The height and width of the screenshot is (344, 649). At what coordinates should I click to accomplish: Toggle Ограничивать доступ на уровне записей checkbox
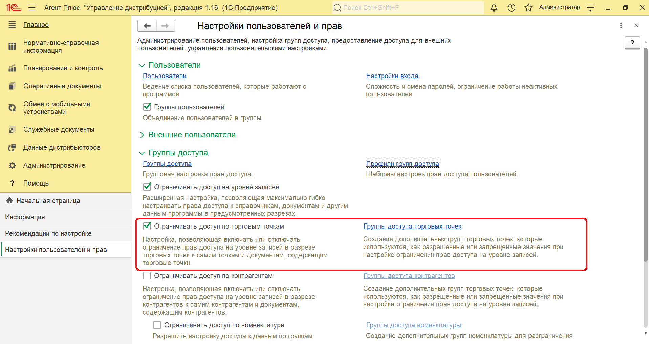147,187
